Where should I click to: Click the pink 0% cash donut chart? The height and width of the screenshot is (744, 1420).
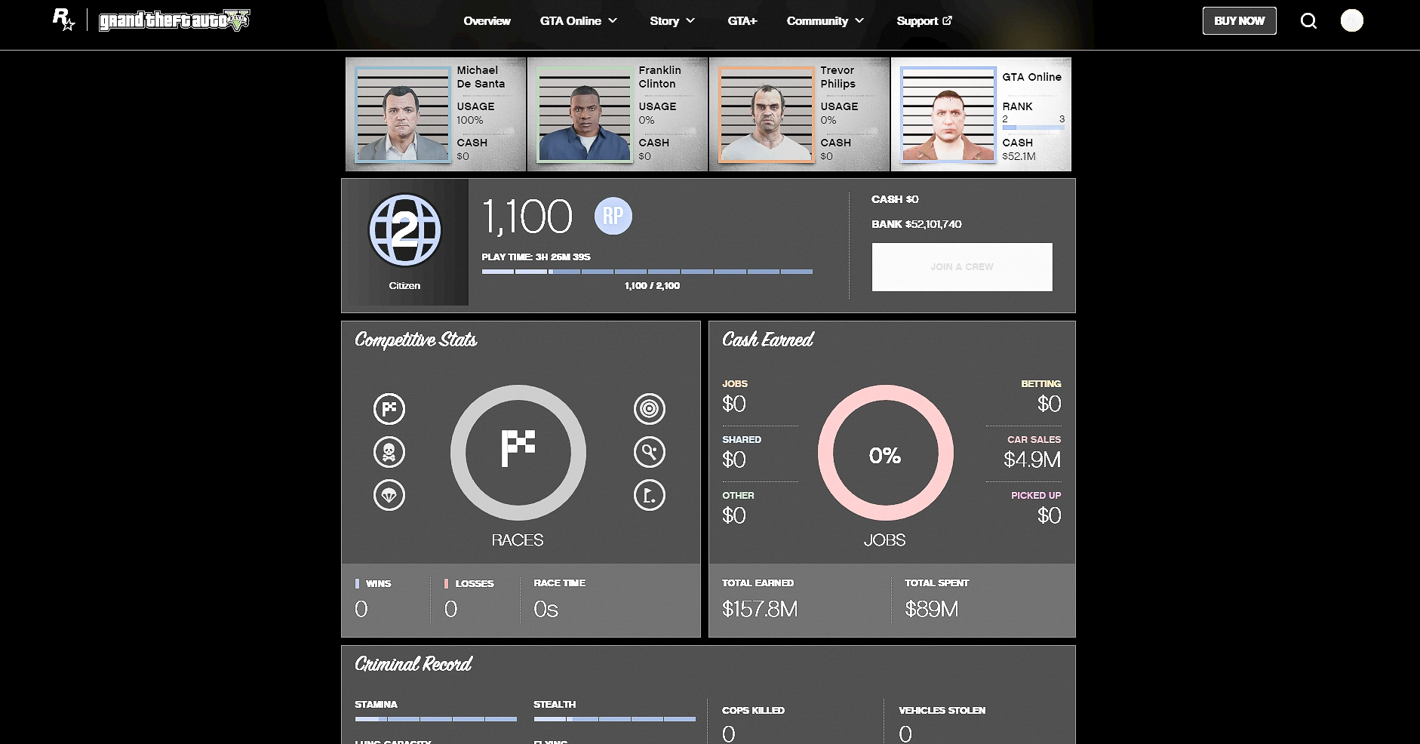(886, 453)
